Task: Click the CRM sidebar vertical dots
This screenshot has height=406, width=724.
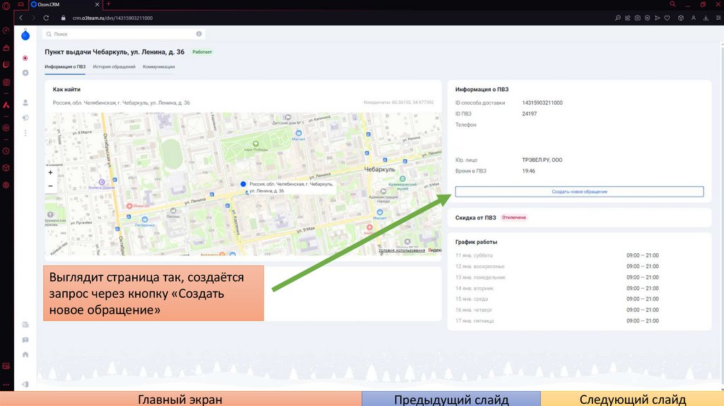Action: tap(25, 133)
